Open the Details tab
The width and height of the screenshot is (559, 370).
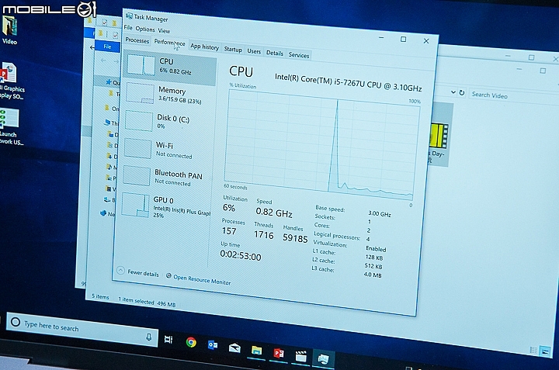pyautogui.click(x=275, y=53)
